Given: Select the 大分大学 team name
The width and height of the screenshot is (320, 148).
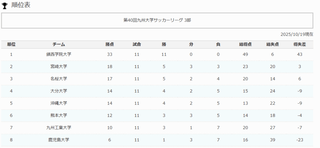Looking at the screenshot, I should pyautogui.click(x=59, y=91).
